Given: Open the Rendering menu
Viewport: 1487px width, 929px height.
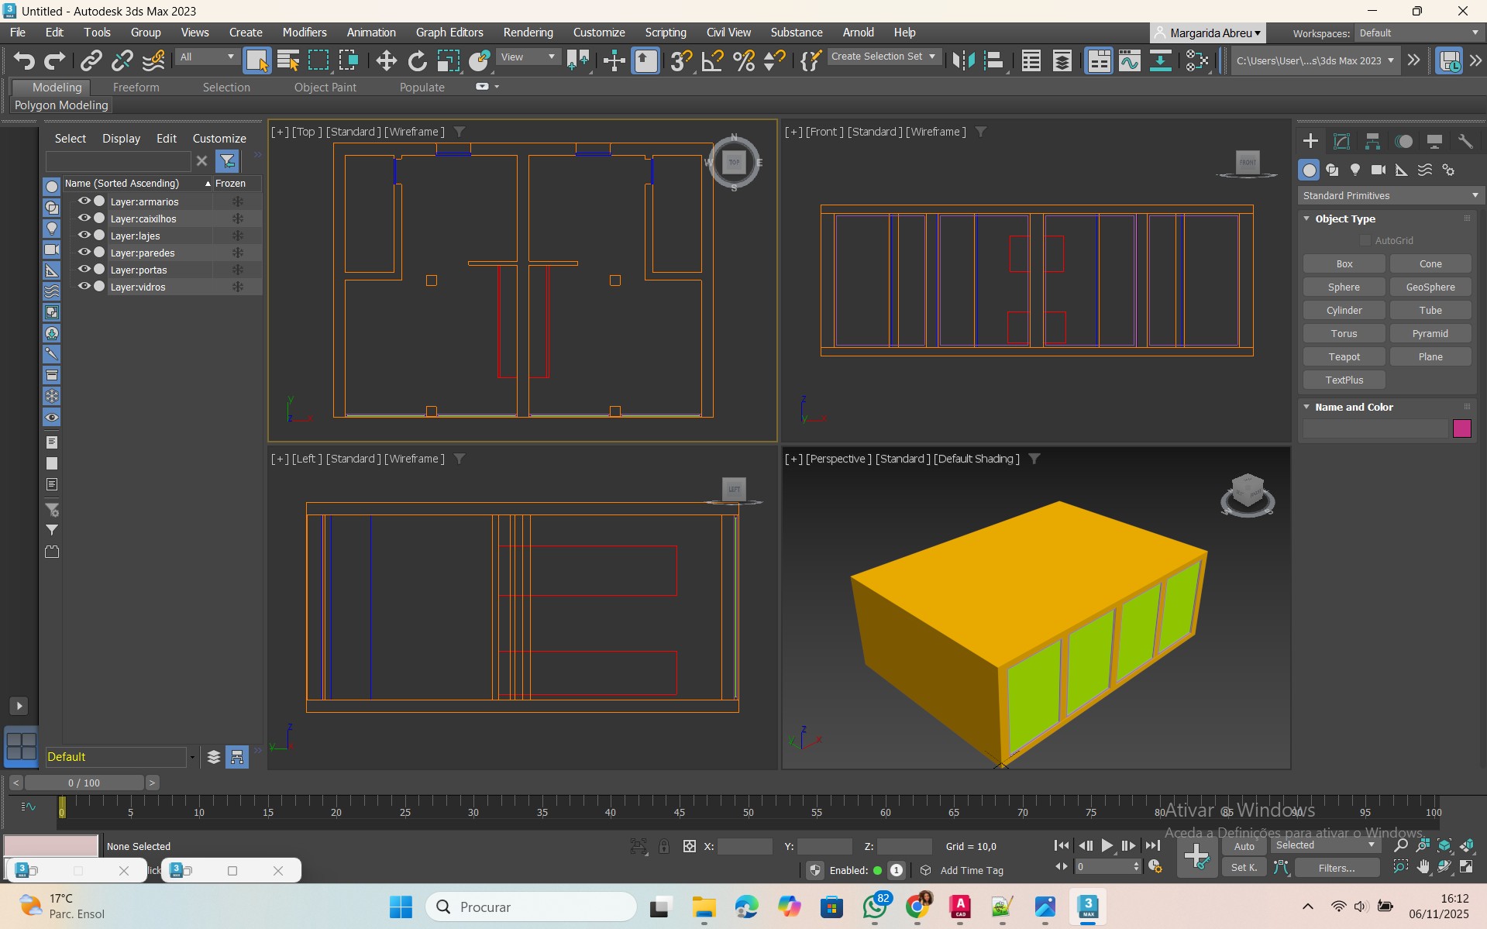Looking at the screenshot, I should tap(528, 33).
